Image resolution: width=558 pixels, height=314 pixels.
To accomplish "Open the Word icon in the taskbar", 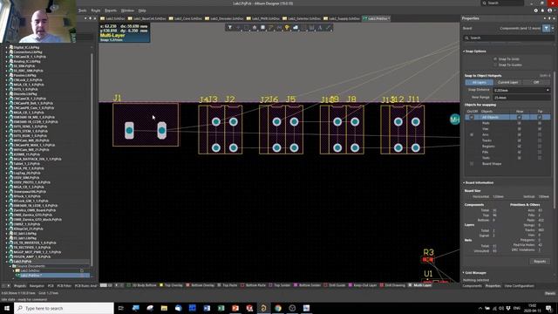I will click(x=207, y=308).
